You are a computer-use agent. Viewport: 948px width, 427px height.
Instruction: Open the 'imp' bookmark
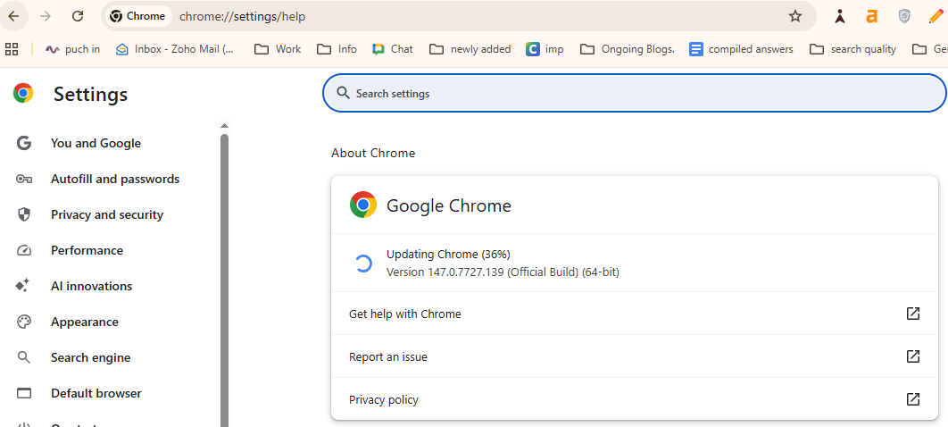coord(545,49)
